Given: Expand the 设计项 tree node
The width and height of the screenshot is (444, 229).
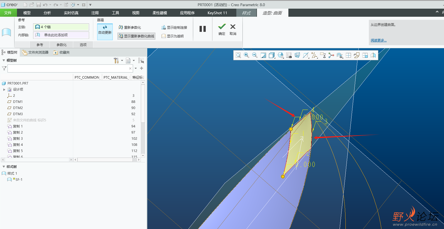Looking at the screenshot, I should [x=4, y=90].
